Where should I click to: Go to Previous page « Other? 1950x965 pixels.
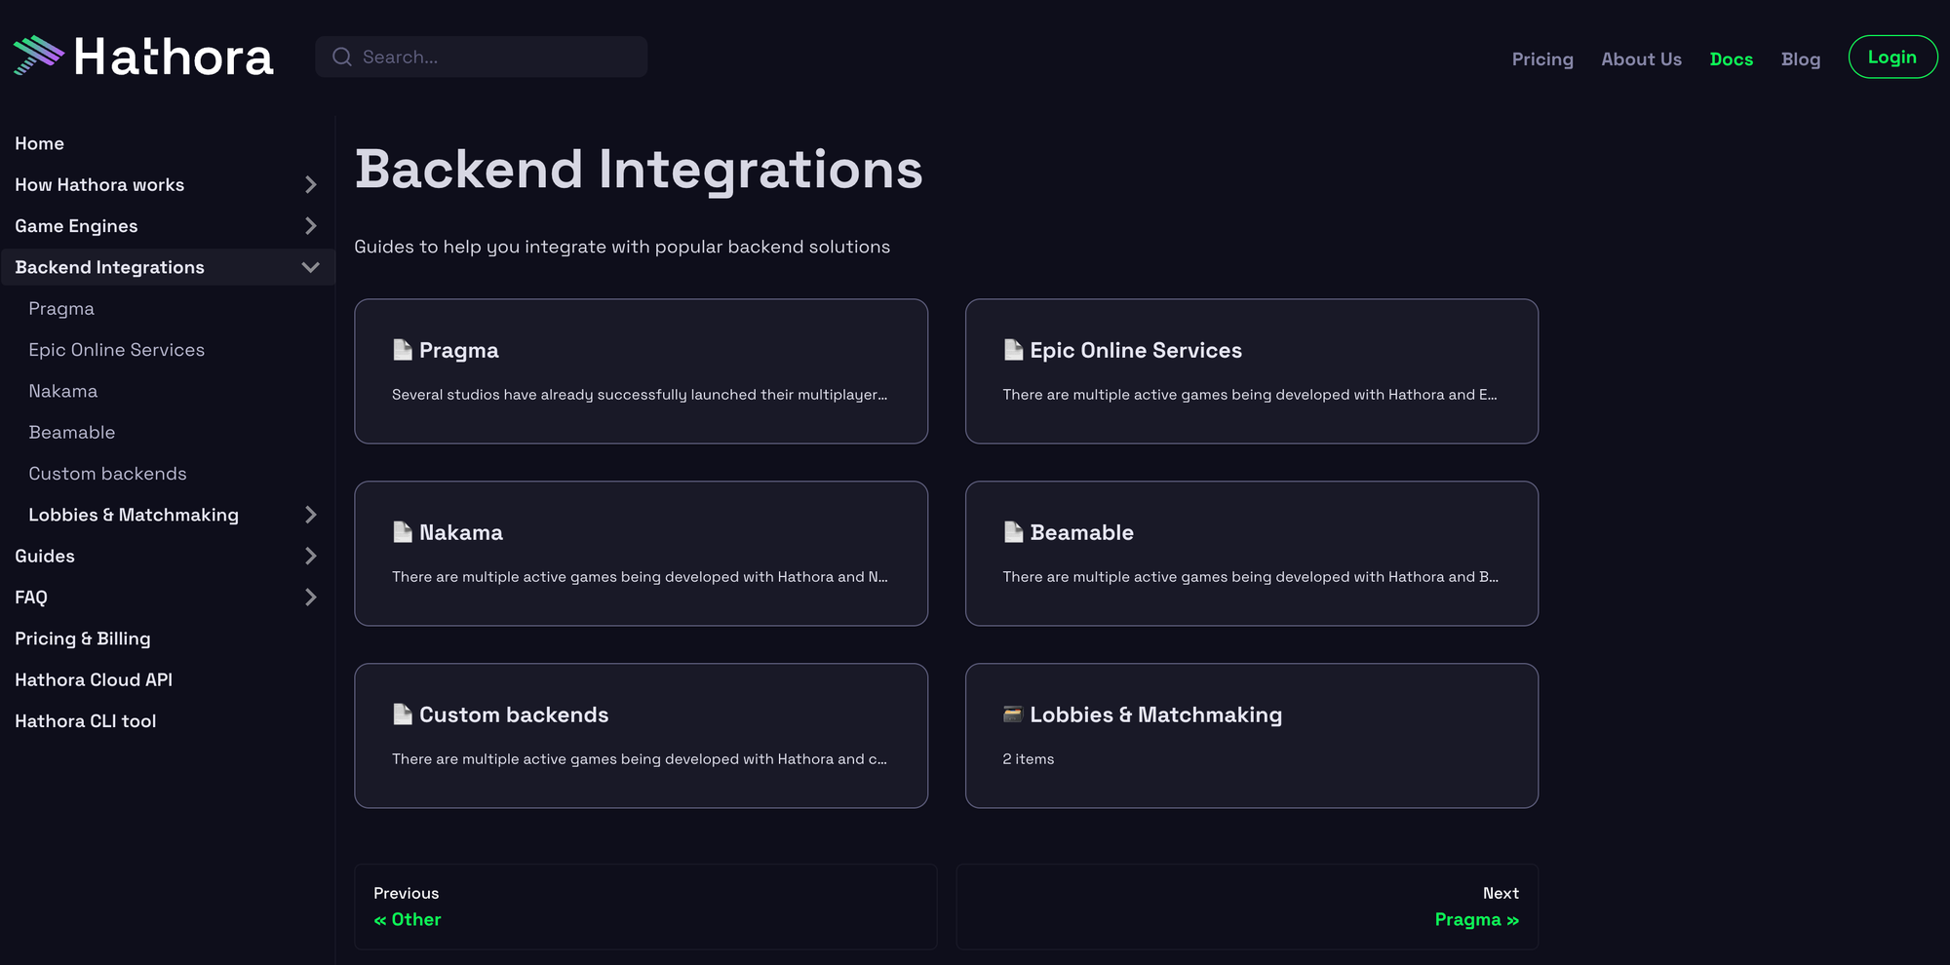point(645,907)
